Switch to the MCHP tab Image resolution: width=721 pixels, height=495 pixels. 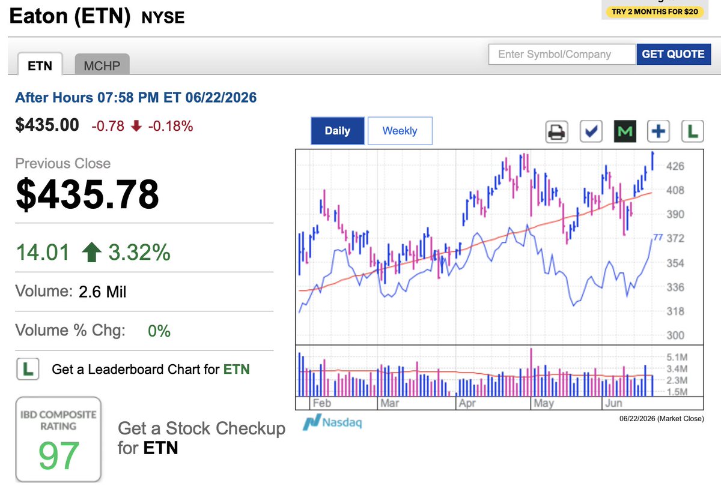click(x=102, y=65)
